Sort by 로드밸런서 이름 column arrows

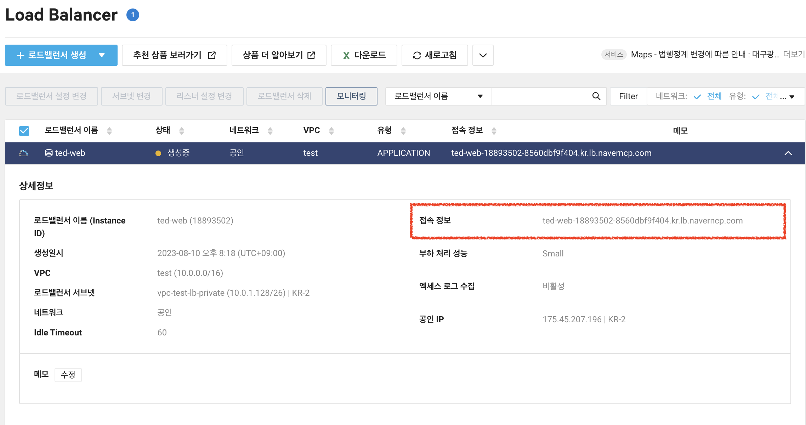tap(109, 131)
